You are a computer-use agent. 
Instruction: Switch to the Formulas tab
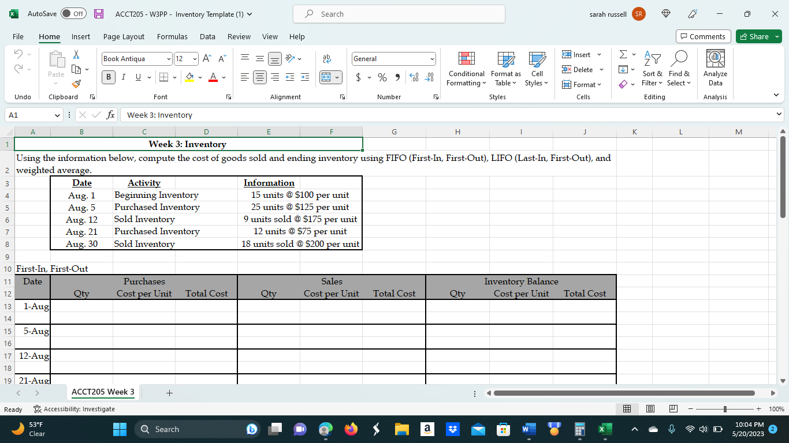point(172,36)
